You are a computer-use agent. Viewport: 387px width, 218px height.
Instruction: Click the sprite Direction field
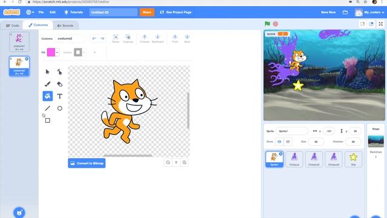click(353, 142)
